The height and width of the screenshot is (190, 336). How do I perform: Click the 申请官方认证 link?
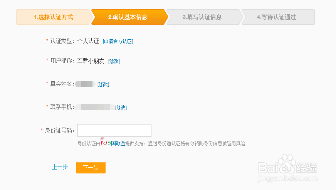click(118, 41)
